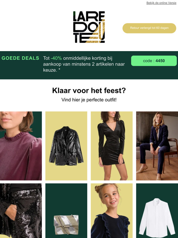
Task: Click the terms asterisk after 'keuze.'
Action: coord(59,70)
